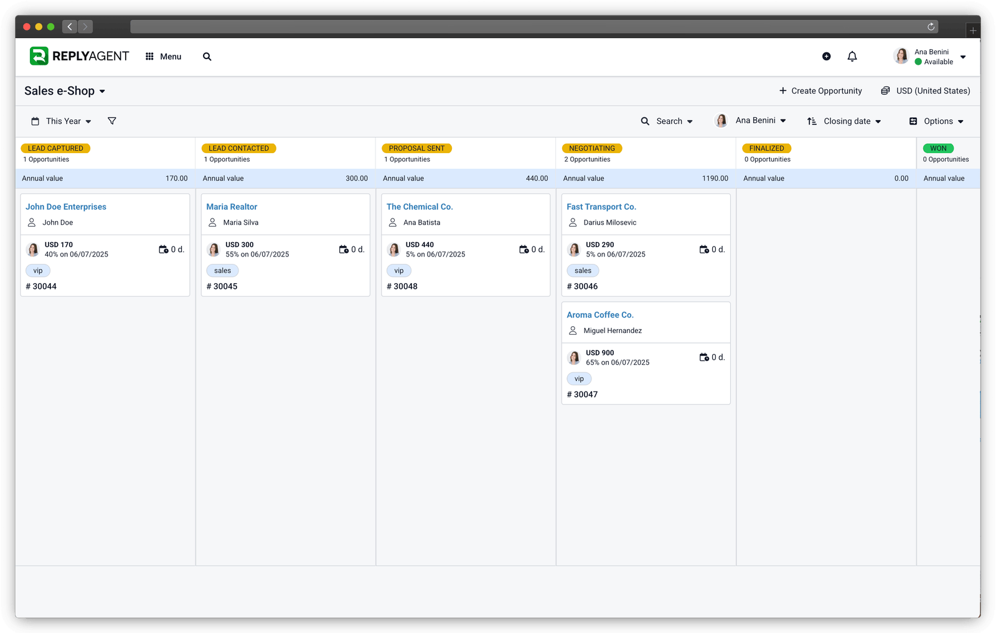Viewport: 996px width, 633px height.
Task: Open the Menu grid icon
Action: coord(149,57)
